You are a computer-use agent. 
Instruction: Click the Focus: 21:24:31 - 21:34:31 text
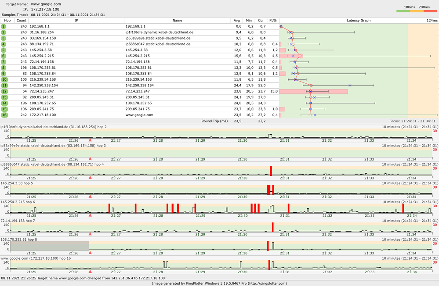(412, 121)
